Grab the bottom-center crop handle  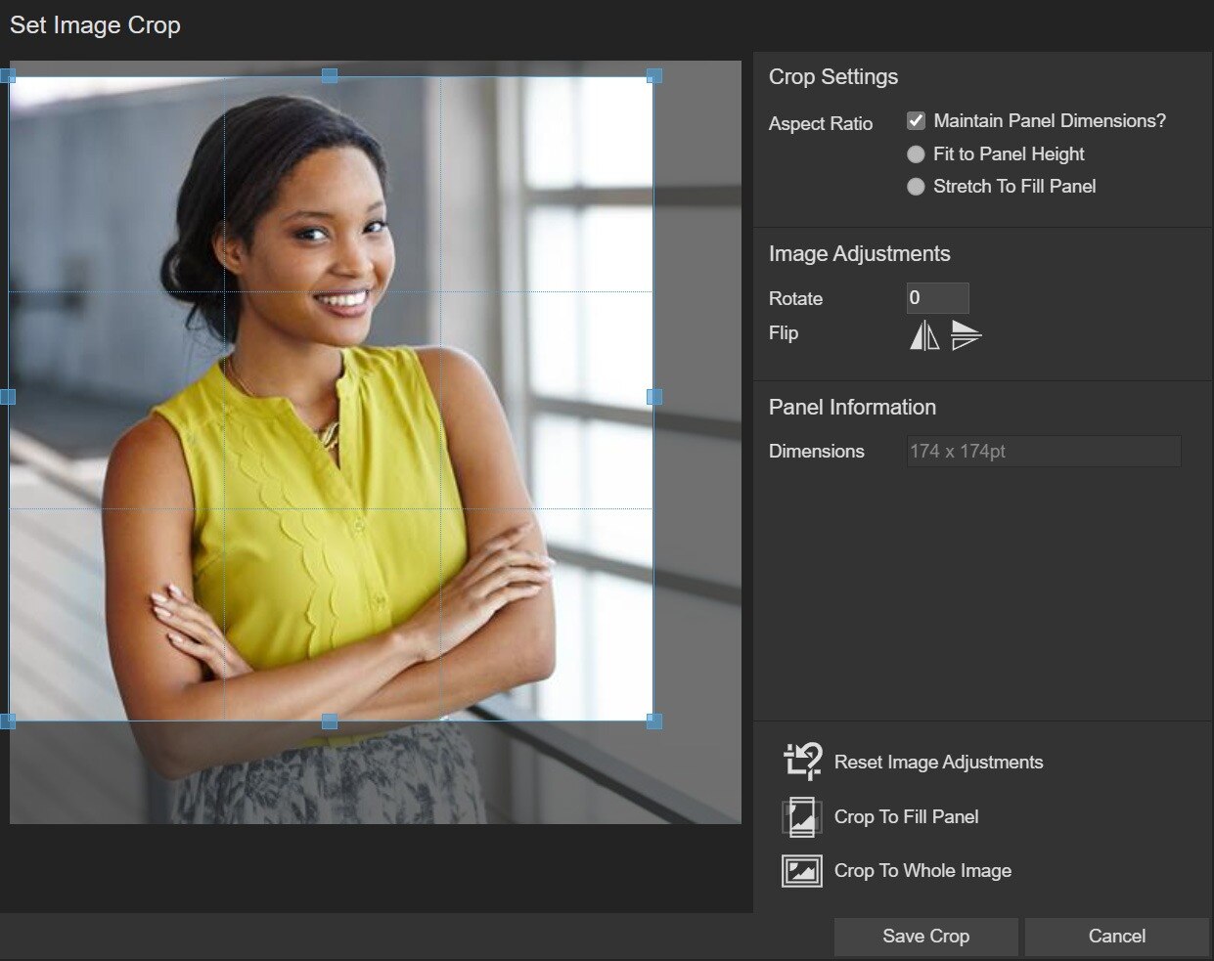click(331, 721)
